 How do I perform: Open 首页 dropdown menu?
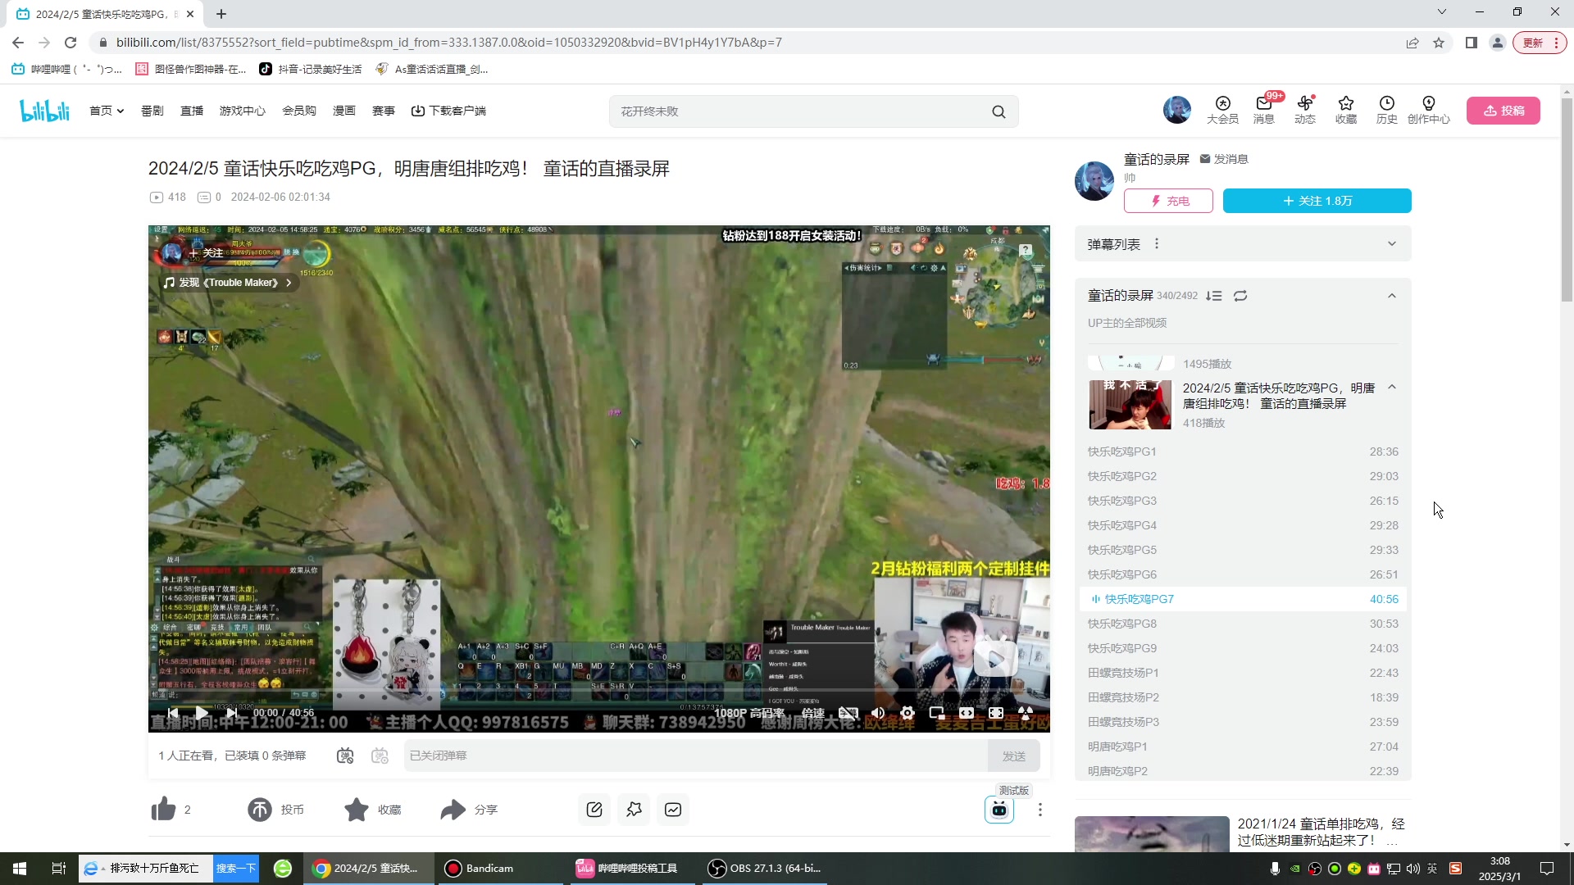pos(107,111)
